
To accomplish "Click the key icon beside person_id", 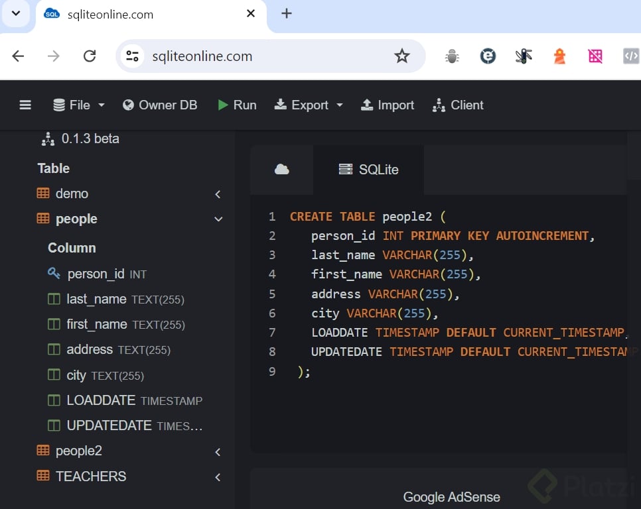I will pos(54,273).
